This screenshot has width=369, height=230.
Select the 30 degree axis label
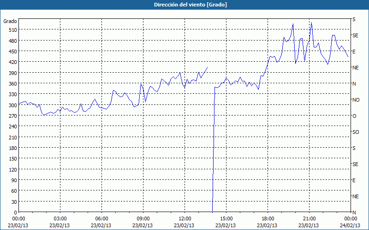[14, 202]
